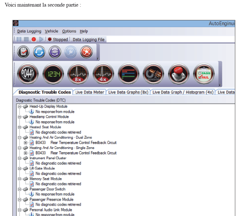Click the clipboard with checkmark icon
The width and height of the screenshot is (244, 216).
pyautogui.click(x=23, y=52)
